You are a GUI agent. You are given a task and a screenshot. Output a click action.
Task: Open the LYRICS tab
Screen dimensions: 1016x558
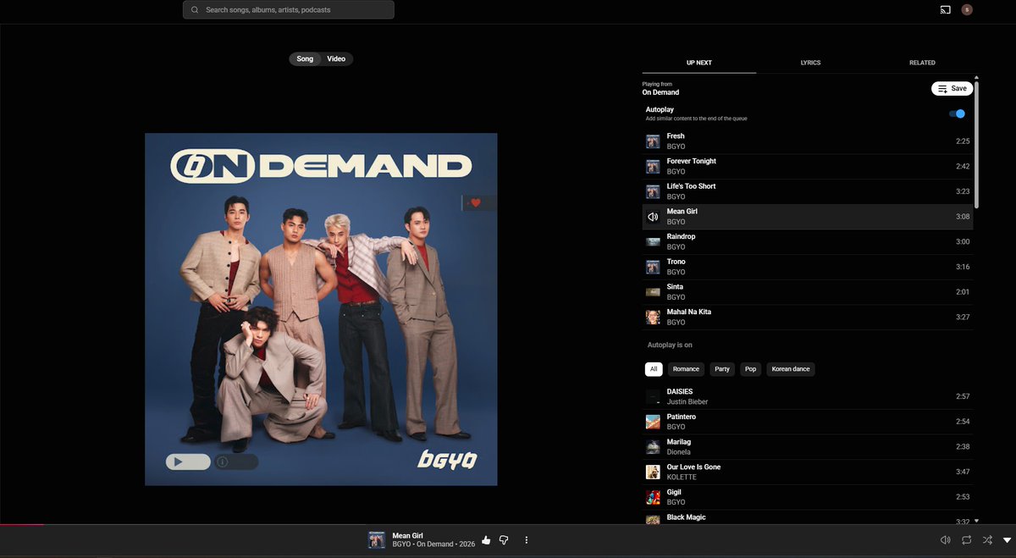coord(810,63)
